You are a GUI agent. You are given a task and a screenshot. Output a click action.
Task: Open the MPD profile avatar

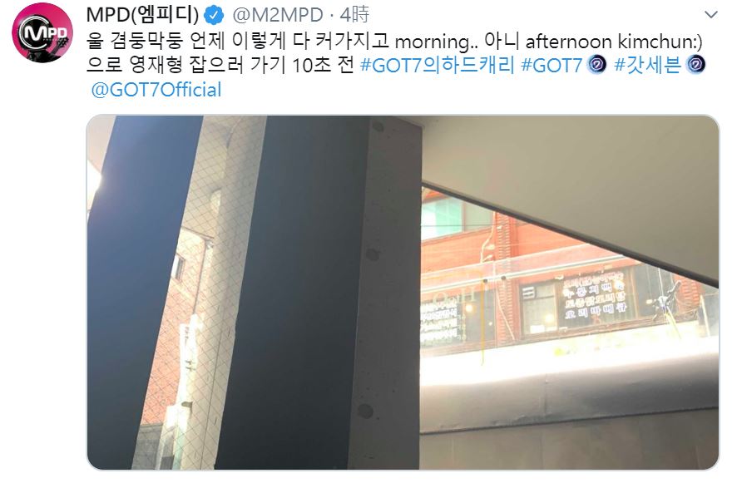(x=42, y=32)
